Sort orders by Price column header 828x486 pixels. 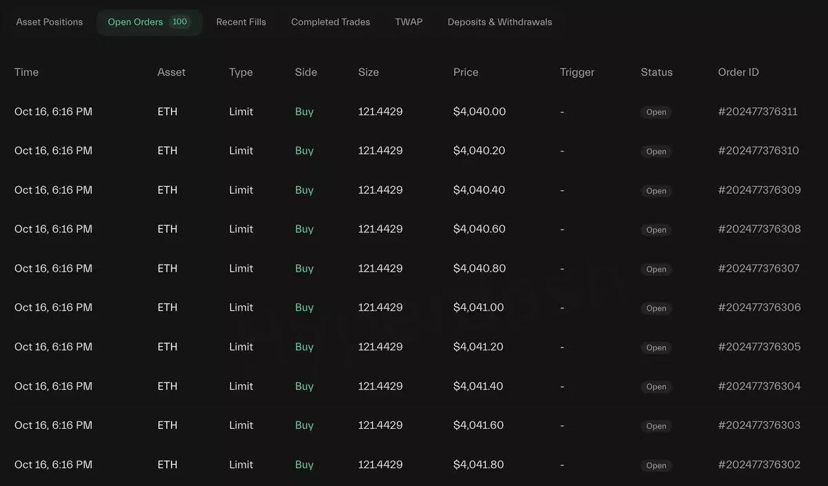click(466, 72)
